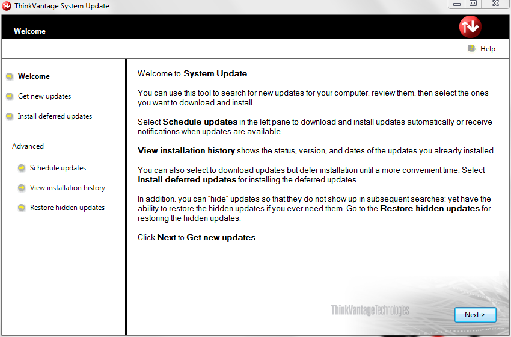Open the Schedule updates page

pyautogui.click(x=58, y=168)
